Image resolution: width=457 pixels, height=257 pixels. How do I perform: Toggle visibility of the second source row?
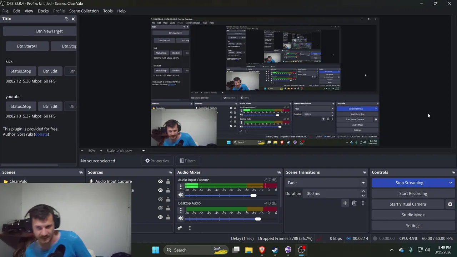click(160, 190)
